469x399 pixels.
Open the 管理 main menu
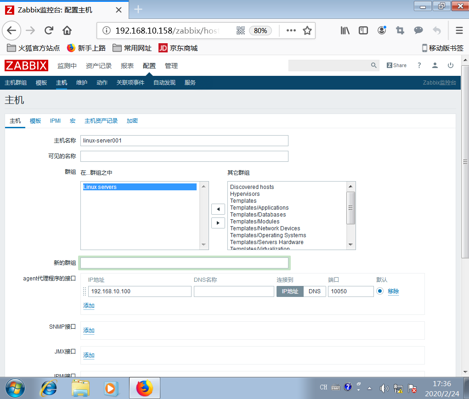pyautogui.click(x=171, y=66)
